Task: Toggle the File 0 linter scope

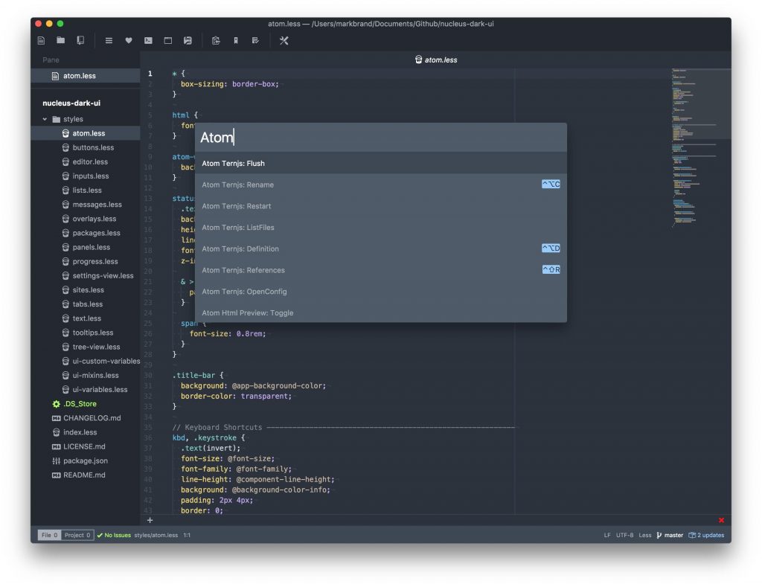Action: (49, 535)
